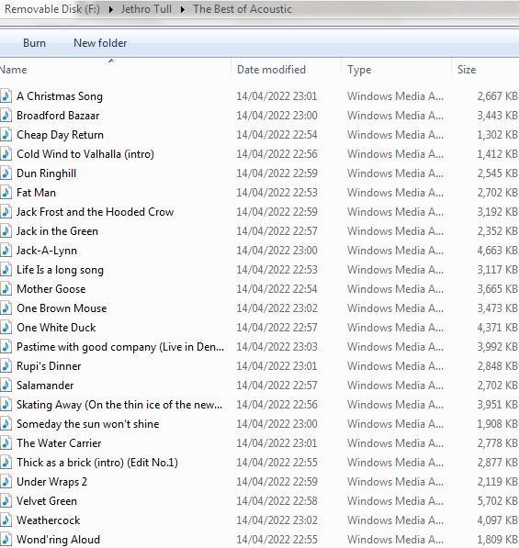Select the file One White Duck
The width and height of the screenshot is (519, 548).
56,328
